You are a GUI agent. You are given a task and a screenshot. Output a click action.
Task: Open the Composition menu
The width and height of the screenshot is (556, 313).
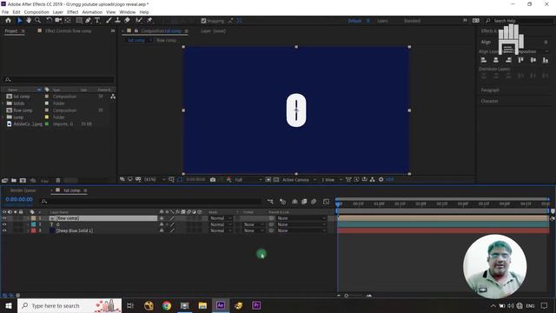(x=36, y=12)
